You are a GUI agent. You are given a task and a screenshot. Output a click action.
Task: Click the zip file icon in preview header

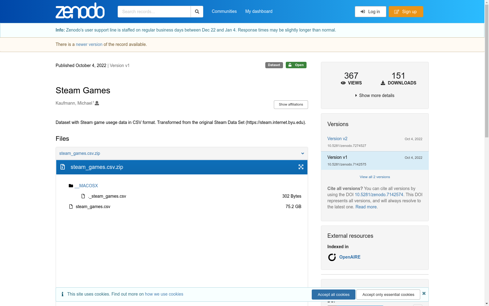pyautogui.click(x=63, y=167)
